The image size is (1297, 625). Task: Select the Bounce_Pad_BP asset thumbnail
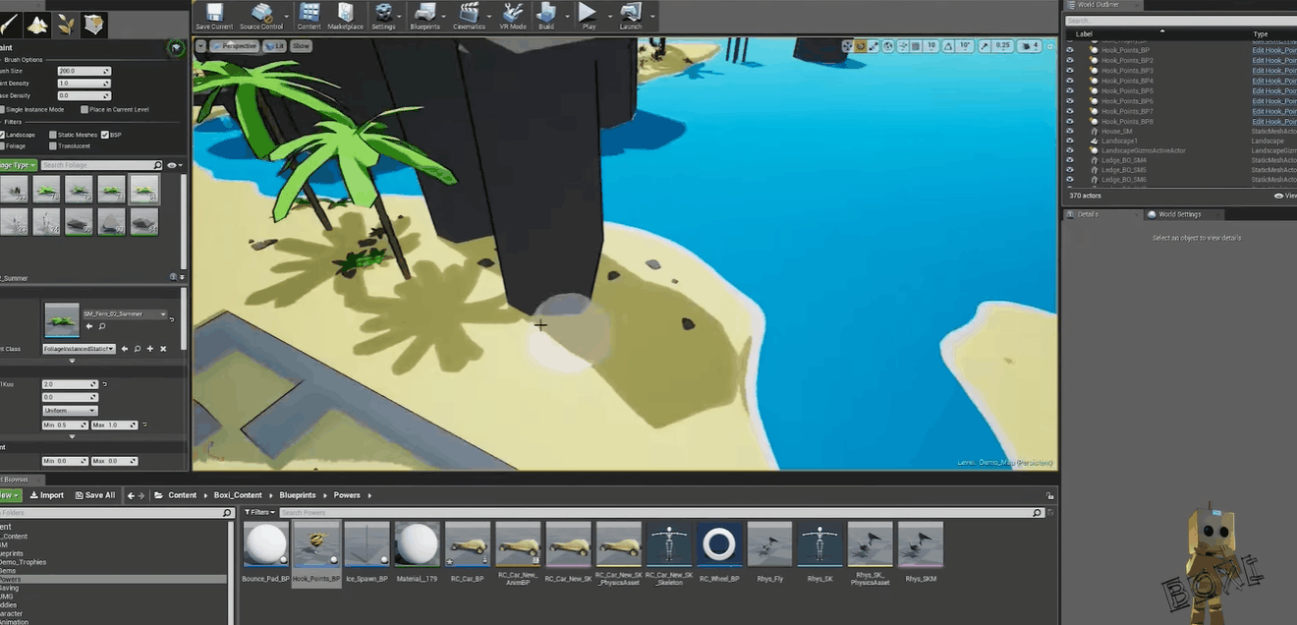266,543
